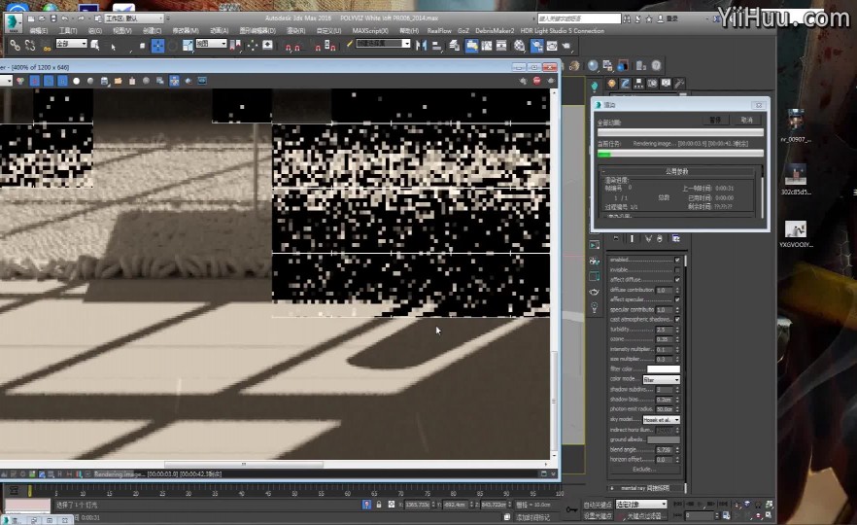Toggle the selection lock padlock icon
The width and height of the screenshot is (857, 525).
(378, 505)
